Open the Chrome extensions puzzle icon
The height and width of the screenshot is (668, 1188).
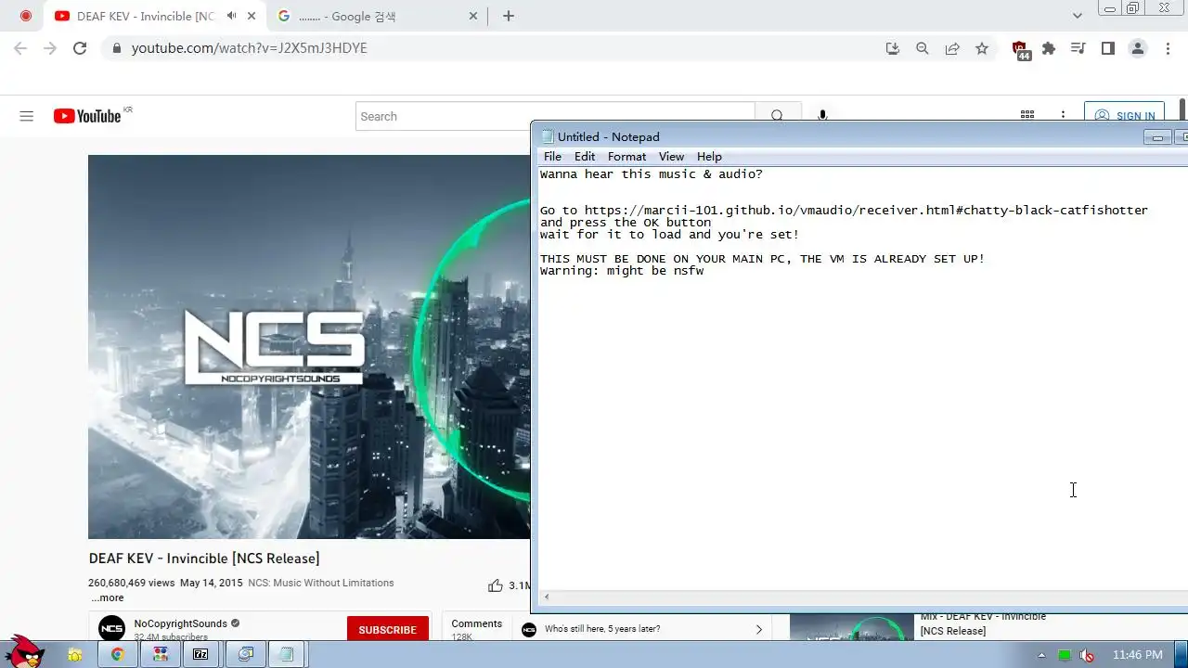coord(1049,48)
